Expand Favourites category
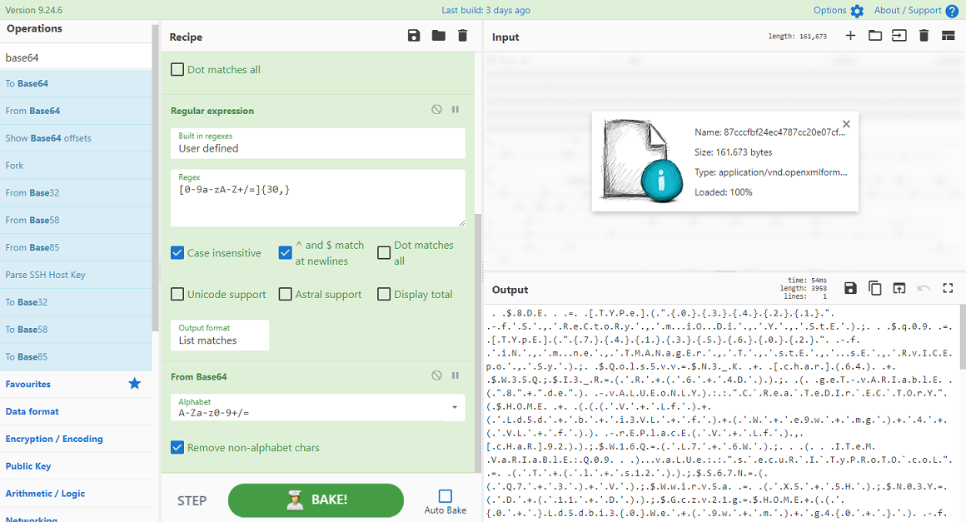Image resolution: width=966 pixels, height=522 pixels. pyautogui.click(x=76, y=384)
